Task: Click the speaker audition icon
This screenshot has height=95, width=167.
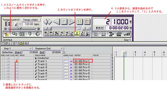Action: click(x=21, y=44)
